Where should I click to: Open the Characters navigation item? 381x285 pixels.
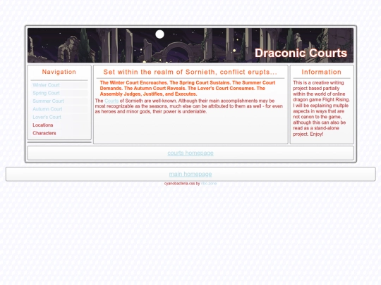tap(44, 133)
